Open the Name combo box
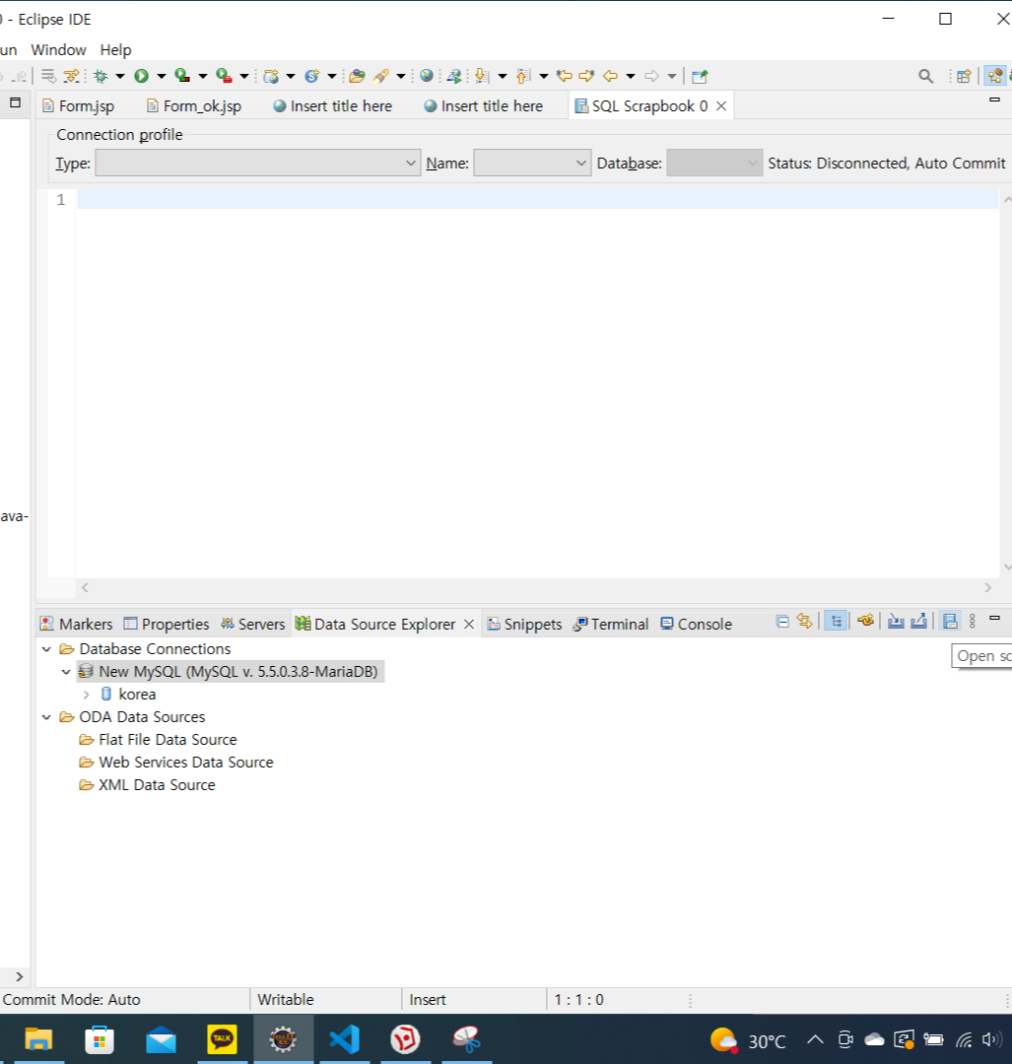 click(532, 163)
